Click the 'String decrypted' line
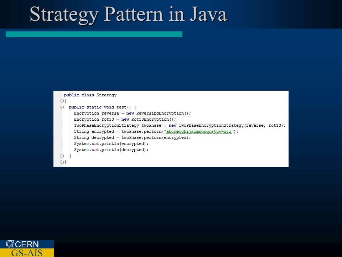 click(133, 138)
